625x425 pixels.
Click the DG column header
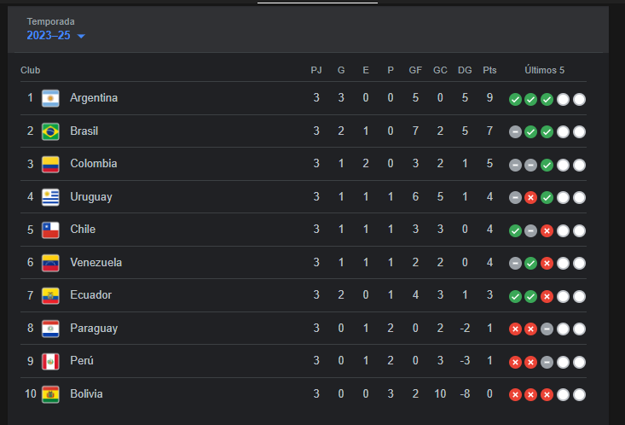(465, 70)
